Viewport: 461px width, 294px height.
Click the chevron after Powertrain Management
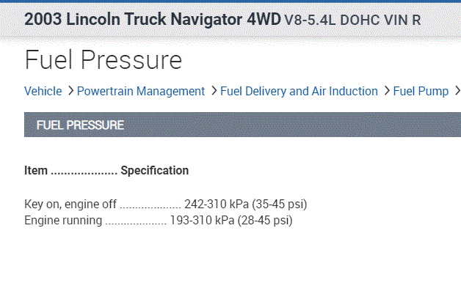(214, 92)
